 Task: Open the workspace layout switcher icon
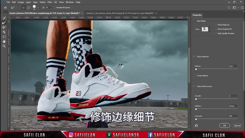pyautogui.click(x=234, y=8)
